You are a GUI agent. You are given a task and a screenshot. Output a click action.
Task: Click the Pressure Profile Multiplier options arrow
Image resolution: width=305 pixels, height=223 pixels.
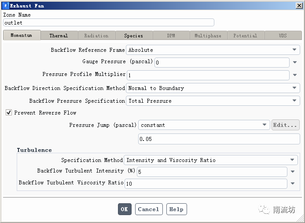(x=295, y=75)
